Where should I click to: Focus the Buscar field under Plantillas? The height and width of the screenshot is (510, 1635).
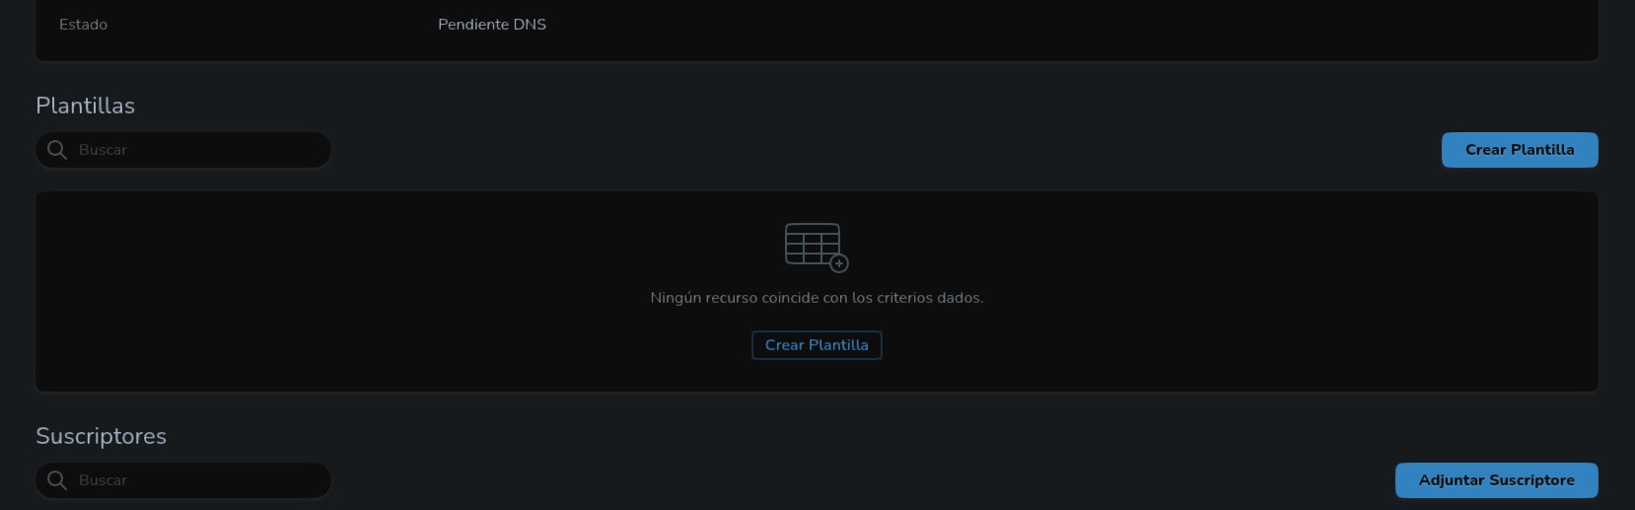183,150
